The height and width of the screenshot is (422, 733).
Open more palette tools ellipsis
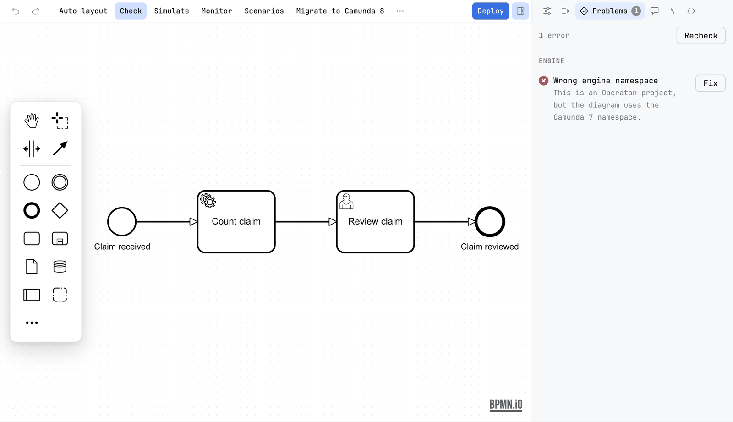[x=32, y=323]
